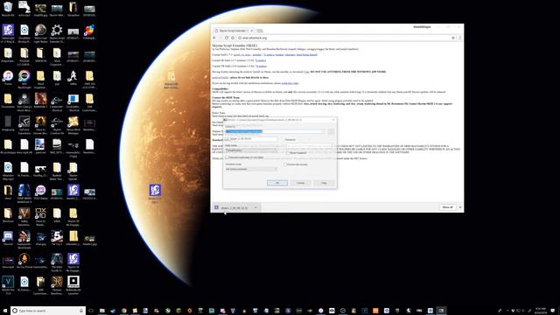Launch GOG Galaxy from the desktop
This screenshot has width=560, height=315.
pos(40,192)
